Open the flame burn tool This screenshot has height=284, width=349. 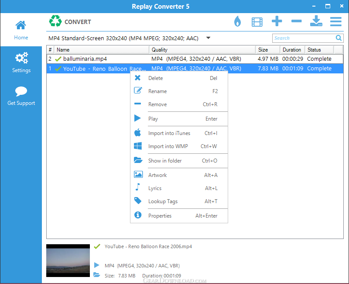click(237, 21)
